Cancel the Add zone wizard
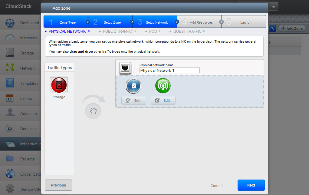 216,186
